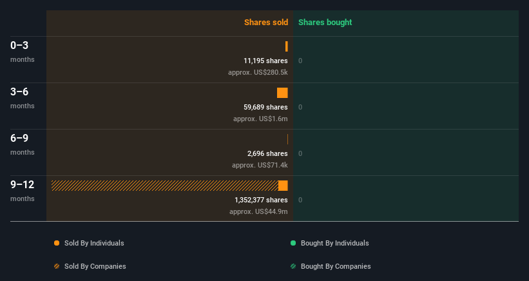Click the approx. US$280.5k value
Image resolution: width=529 pixels, height=281 pixels.
click(x=258, y=72)
